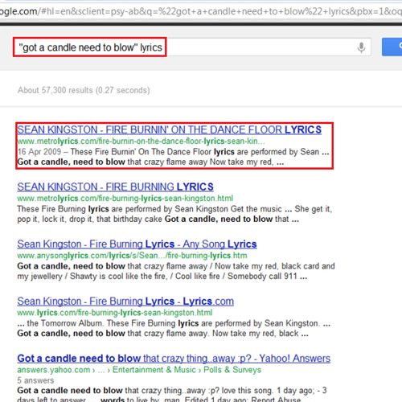This screenshot has height=402, width=402.
Task: Click the browser address bar URL
Action: pos(201,11)
